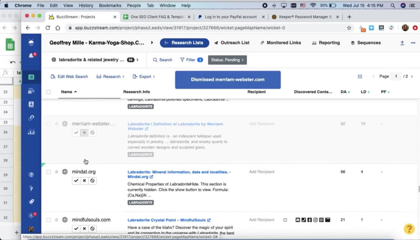The width and height of the screenshot is (420, 240).
Task: Open the outreach mail sidebar icon
Action: (x=31, y=91)
